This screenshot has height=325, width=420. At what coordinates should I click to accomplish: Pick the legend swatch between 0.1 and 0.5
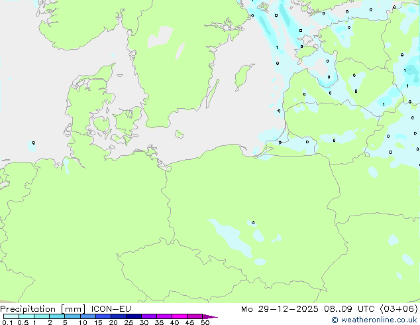tap(11, 316)
